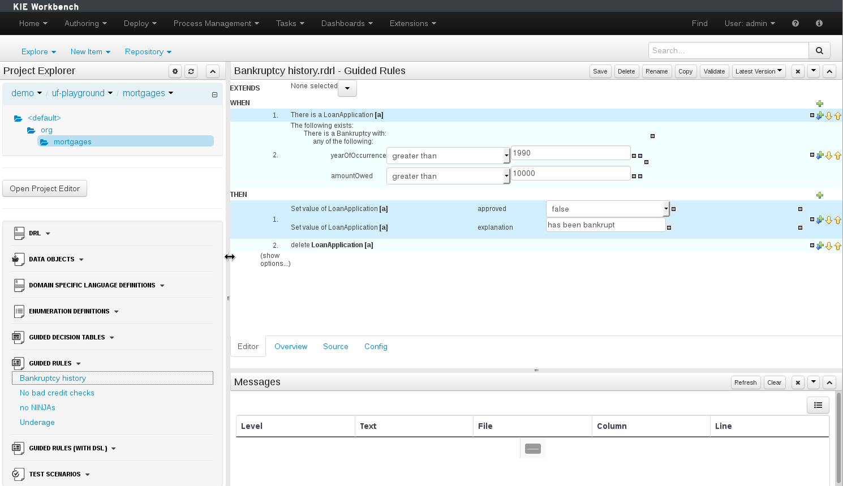
Task: Click the search magnifier button
Action: click(819, 50)
